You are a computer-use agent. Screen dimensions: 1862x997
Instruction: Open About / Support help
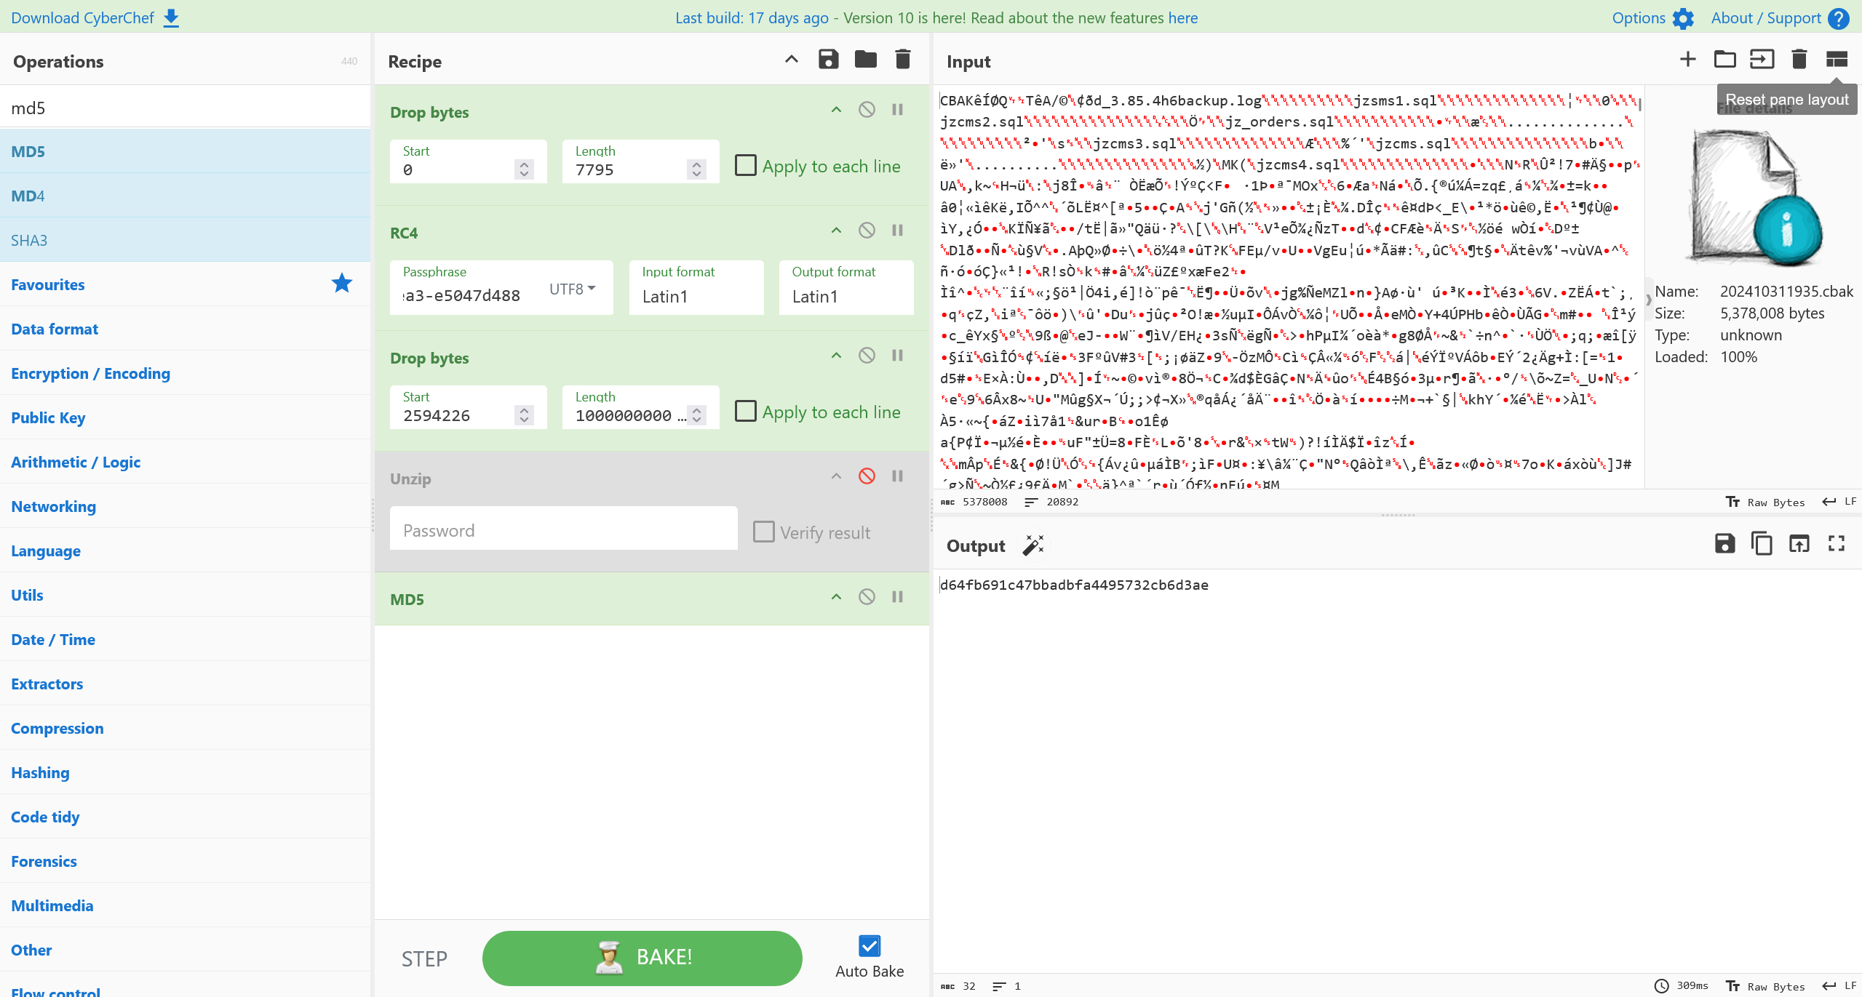click(x=1779, y=17)
